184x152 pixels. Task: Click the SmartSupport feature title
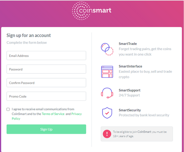coord(129,90)
